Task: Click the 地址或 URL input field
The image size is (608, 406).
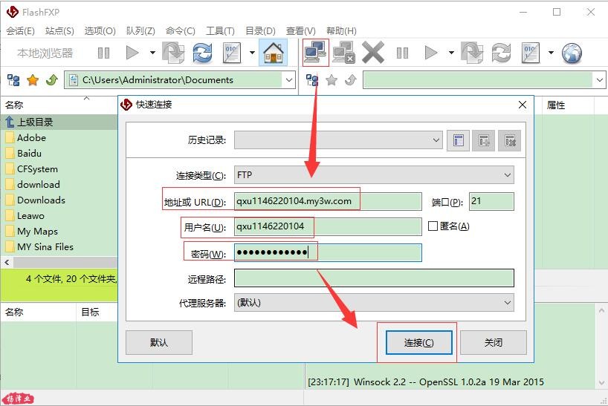Action: pyautogui.click(x=328, y=201)
